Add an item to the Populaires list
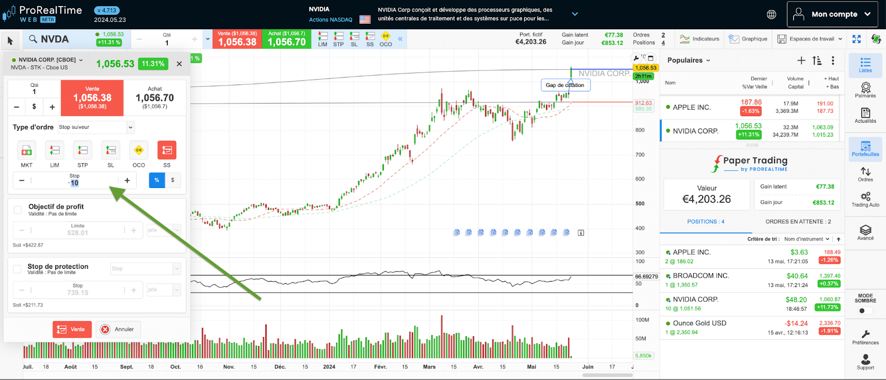The width and height of the screenshot is (886, 380). (x=801, y=60)
